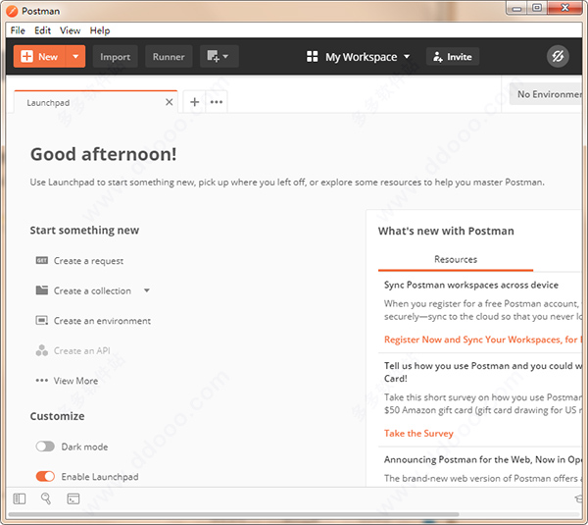Expand the New button dropdown arrow

click(75, 57)
